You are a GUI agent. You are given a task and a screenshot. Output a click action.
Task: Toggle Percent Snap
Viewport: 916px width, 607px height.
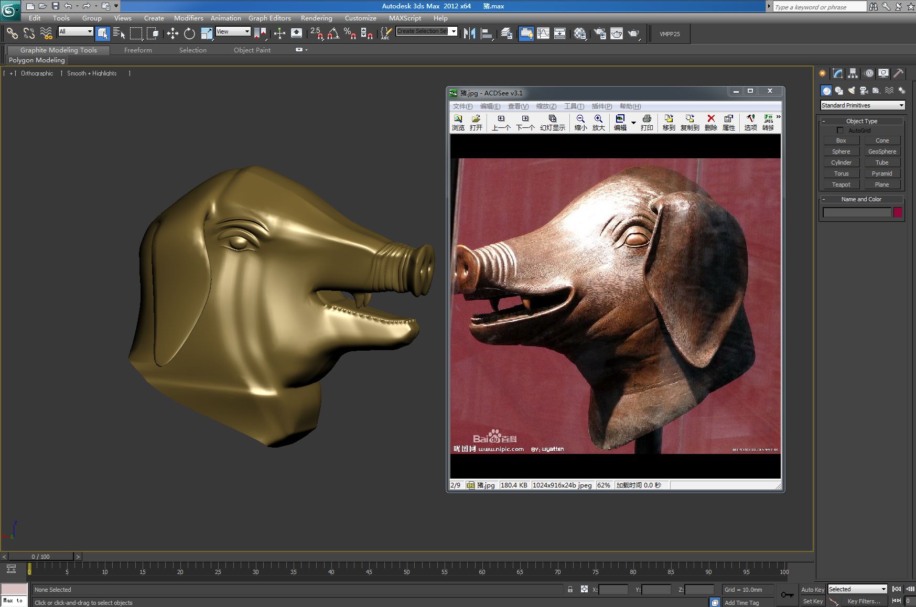click(350, 34)
